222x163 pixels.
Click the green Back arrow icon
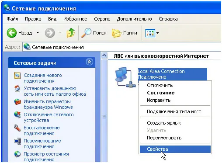(11, 33)
